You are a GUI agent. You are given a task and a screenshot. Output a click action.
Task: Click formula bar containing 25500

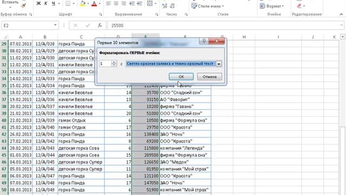[223, 25]
